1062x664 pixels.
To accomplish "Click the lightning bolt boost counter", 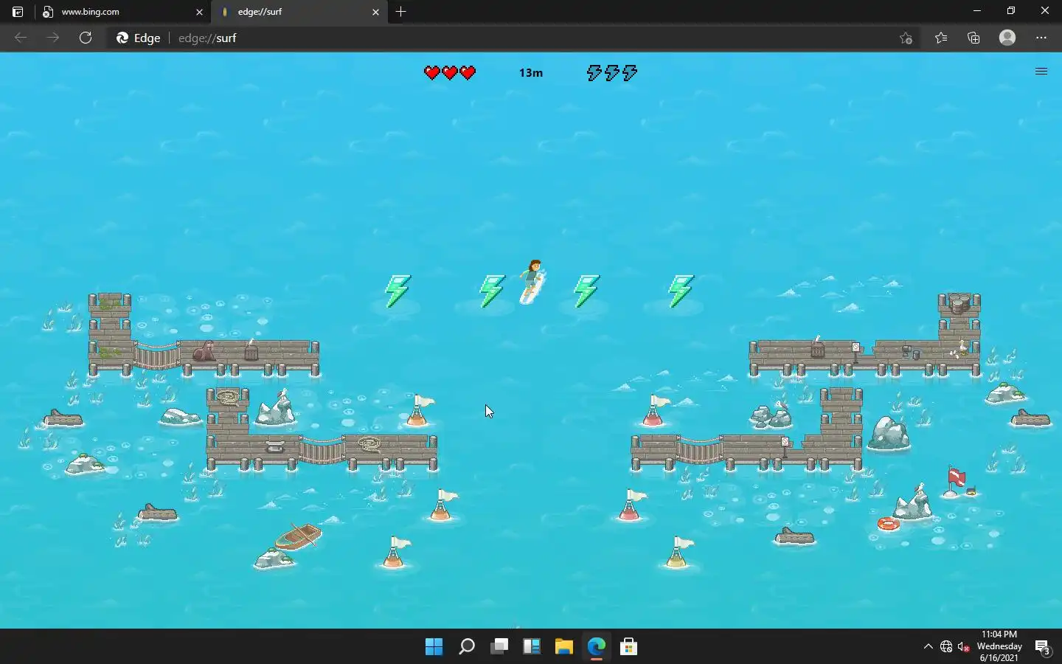I will pos(612,72).
